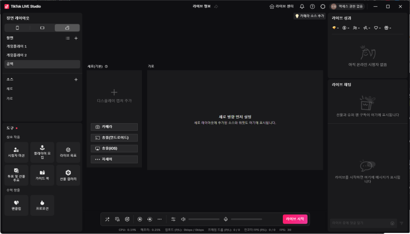410x234 pixels.
Task: Open the 시청자 미션 viewer mission tool
Action: [16, 152]
